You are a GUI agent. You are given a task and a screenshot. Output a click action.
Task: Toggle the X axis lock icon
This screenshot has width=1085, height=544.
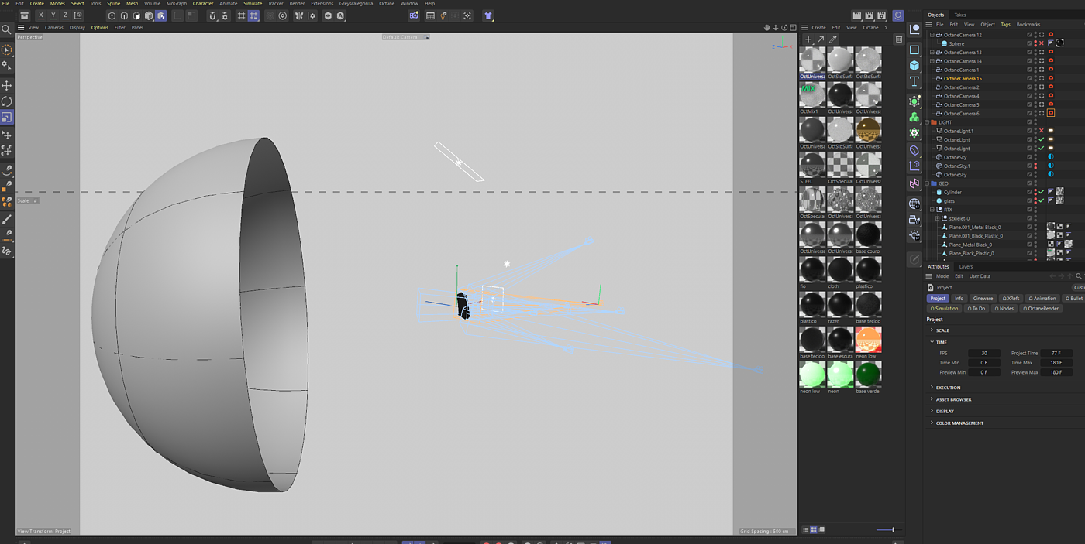pyautogui.click(x=41, y=15)
